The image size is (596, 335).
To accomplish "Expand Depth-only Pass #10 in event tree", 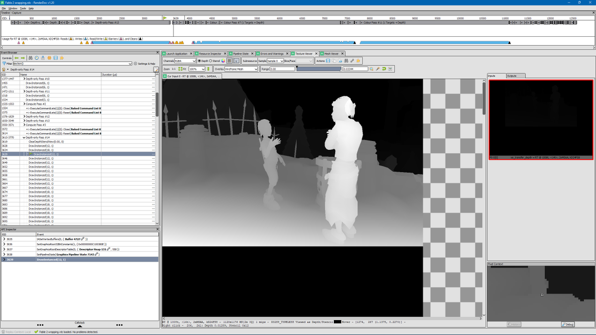I will [x=24, y=79].
